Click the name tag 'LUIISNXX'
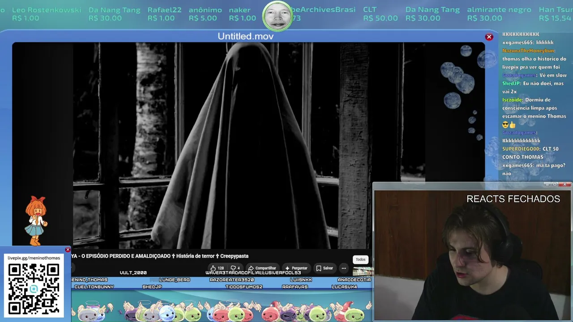573x322 pixels. tap(301, 280)
